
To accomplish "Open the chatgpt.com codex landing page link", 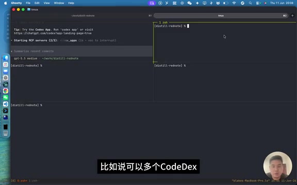I will click(x=53, y=33).
